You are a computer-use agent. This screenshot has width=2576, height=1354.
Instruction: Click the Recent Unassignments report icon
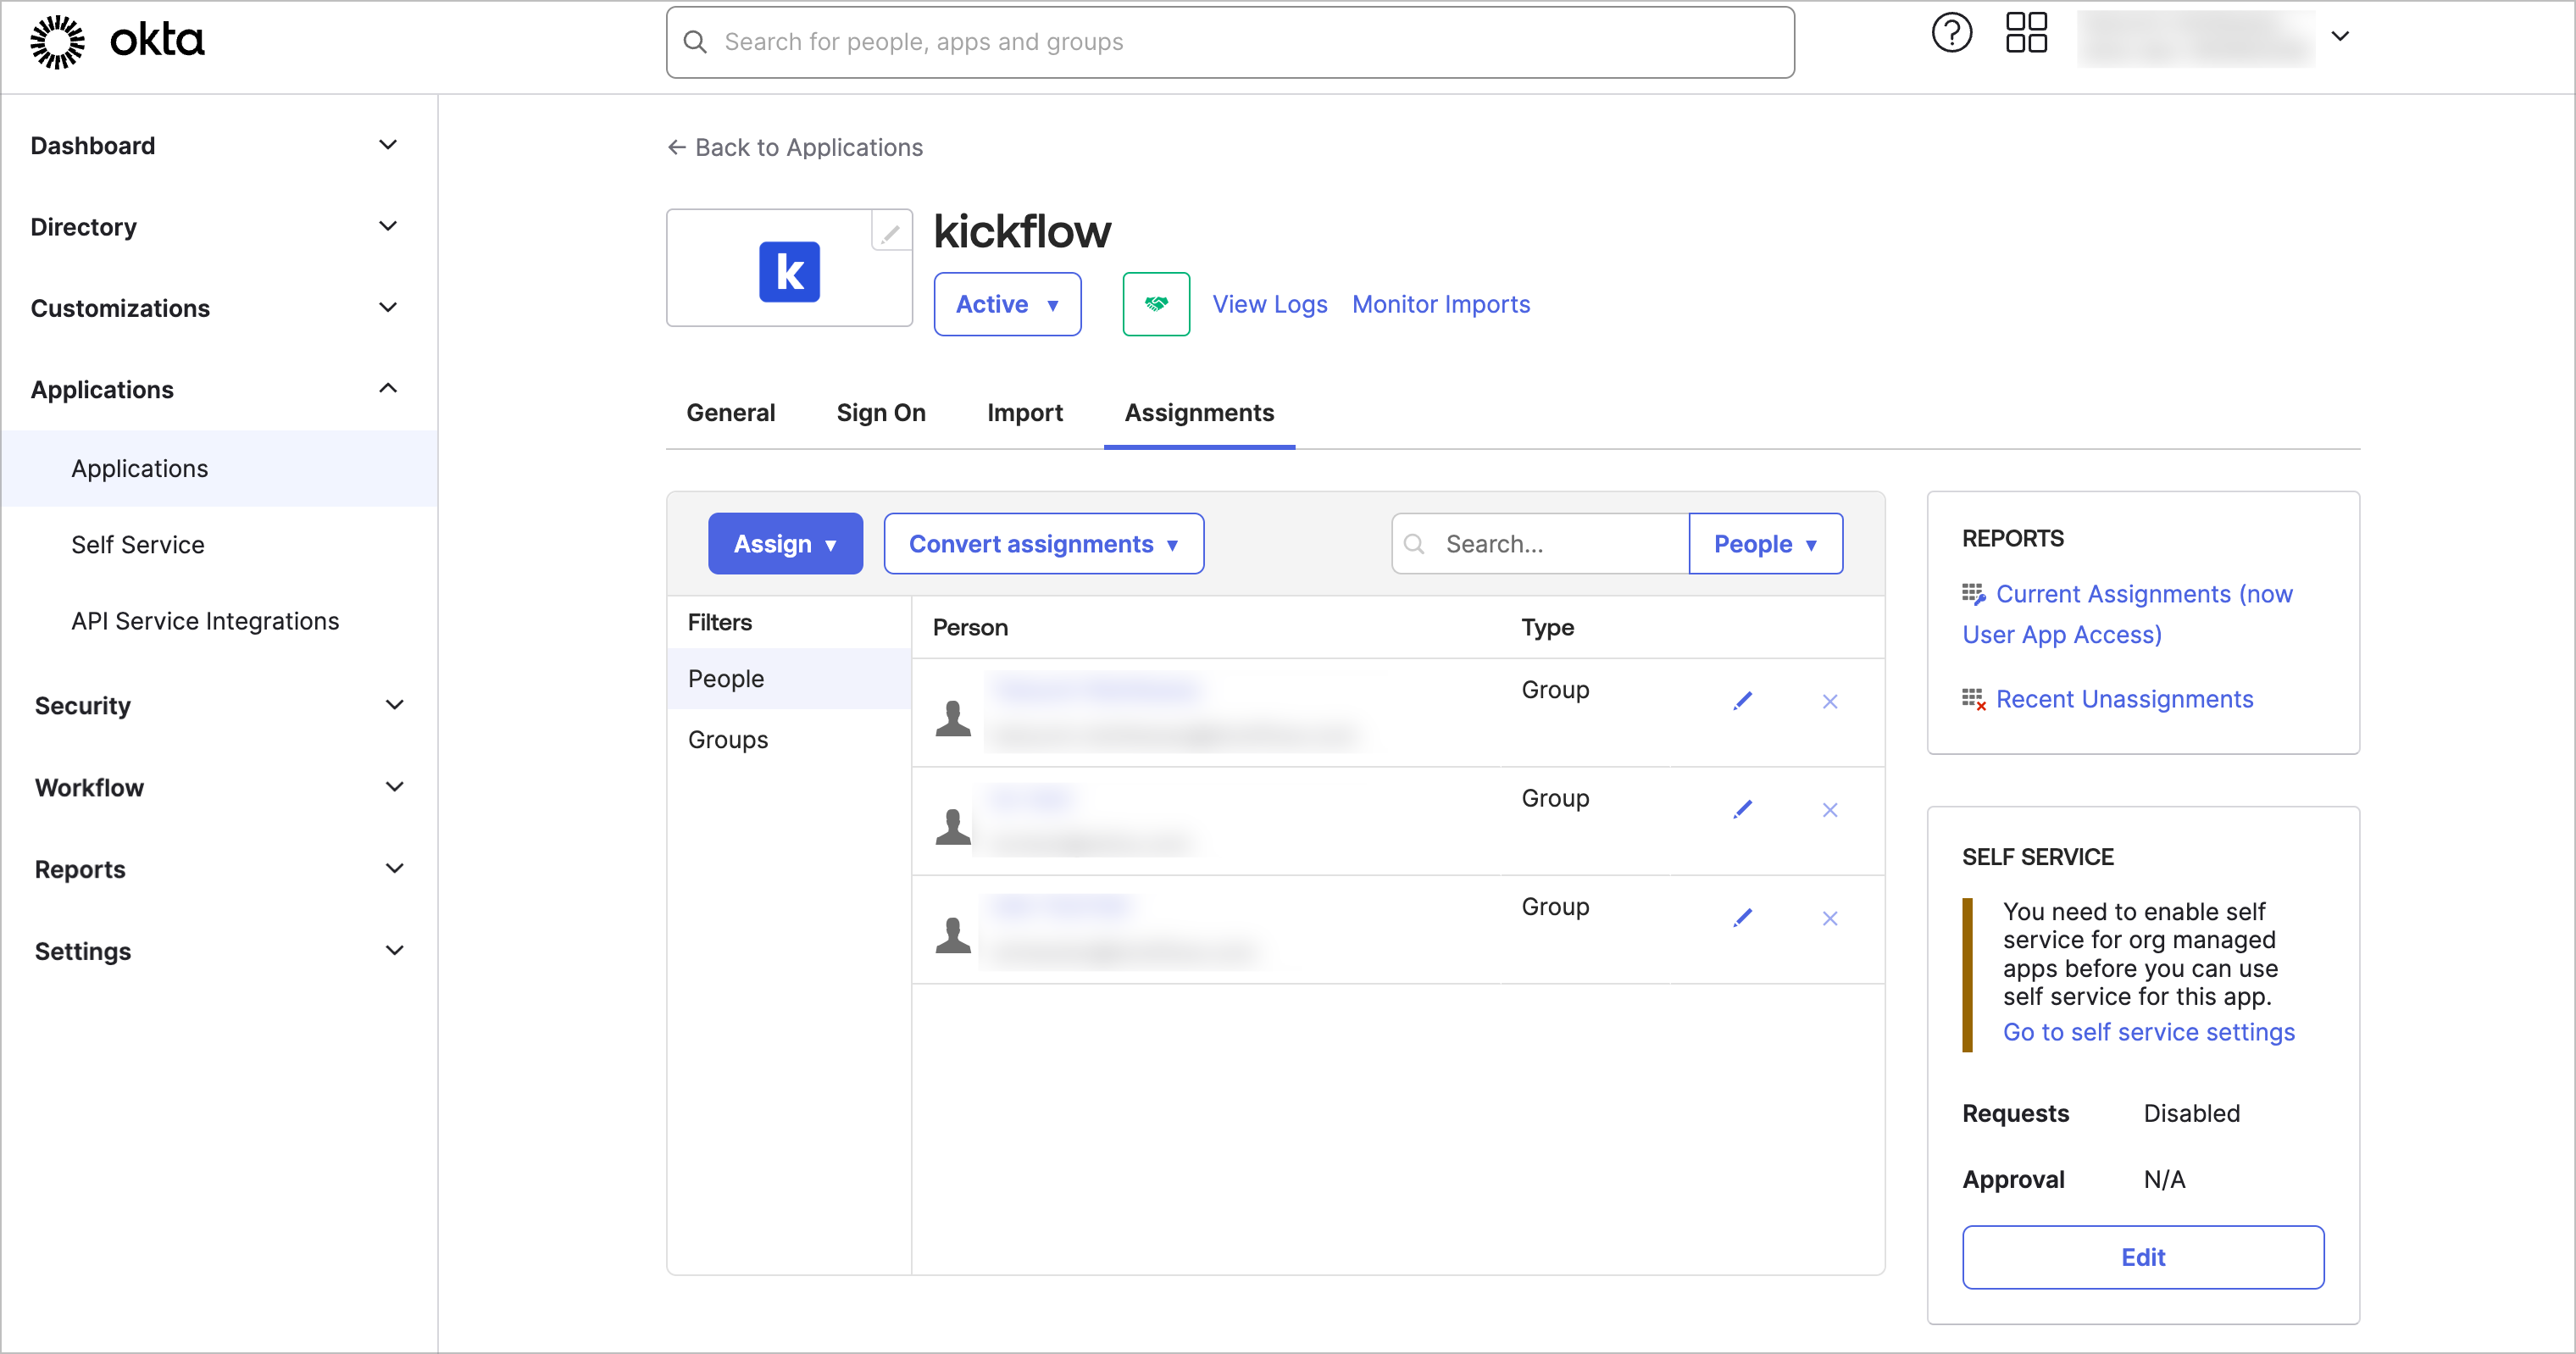pyautogui.click(x=1974, y=699)
